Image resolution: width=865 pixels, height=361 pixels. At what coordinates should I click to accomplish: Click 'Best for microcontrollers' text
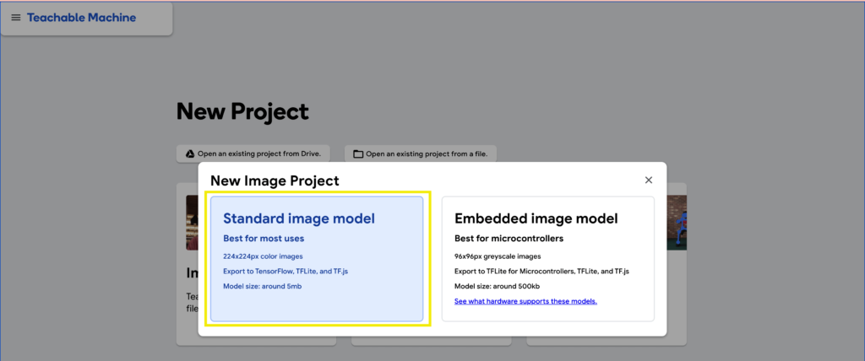point(509,239)
